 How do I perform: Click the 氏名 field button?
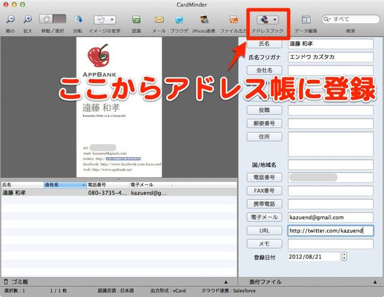click(264, 44)
